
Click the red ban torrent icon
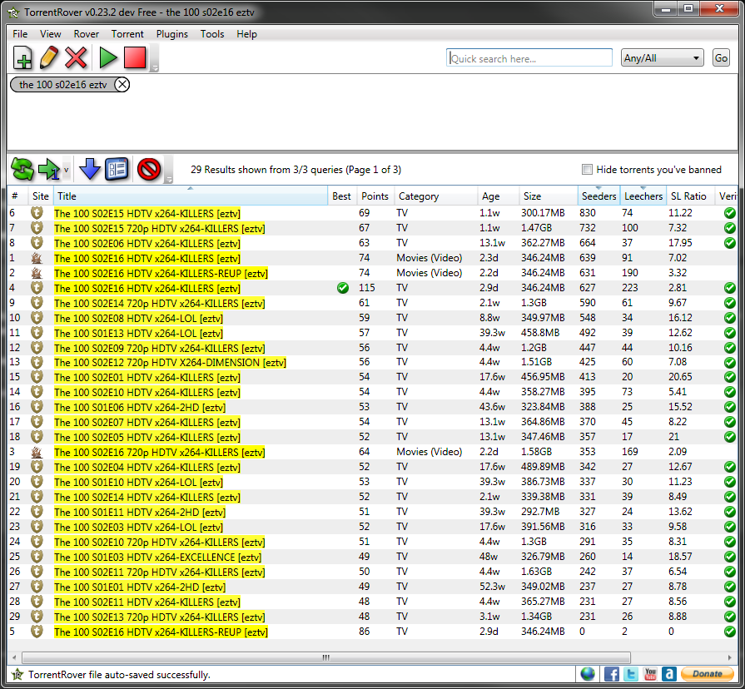coord(148,170)
